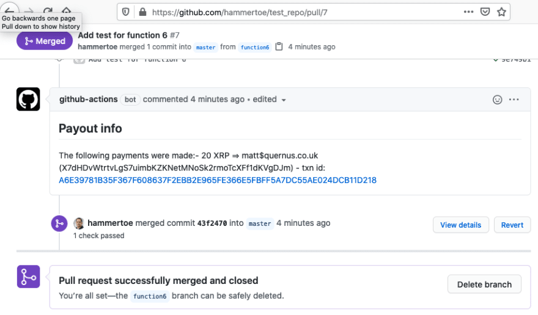Image resolution: width=538 pixels, height=315 pixels.
Task: Click the tracking protection shield icon
Action: [x=125, y=12]
